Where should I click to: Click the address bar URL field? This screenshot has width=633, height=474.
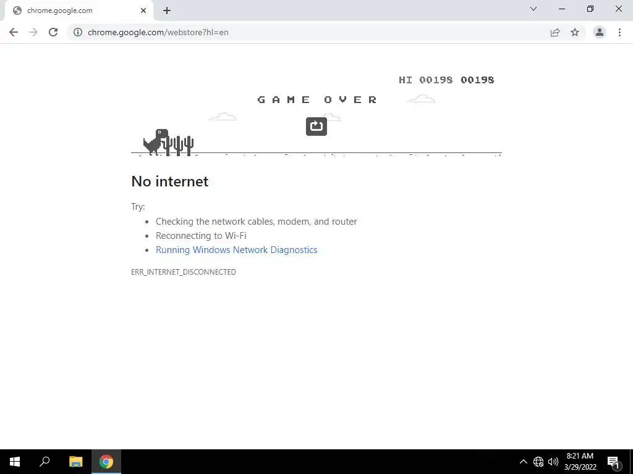pyautogui.click(x=307, y=32)
